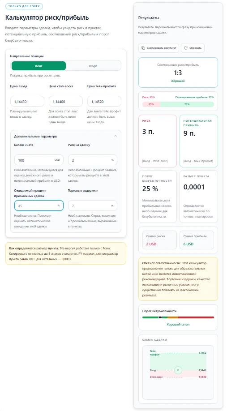This screenshot has height=411, width=227.
Task: Click the 3 п. risk value
Action: pyautogui.click(x=148, y=132)
